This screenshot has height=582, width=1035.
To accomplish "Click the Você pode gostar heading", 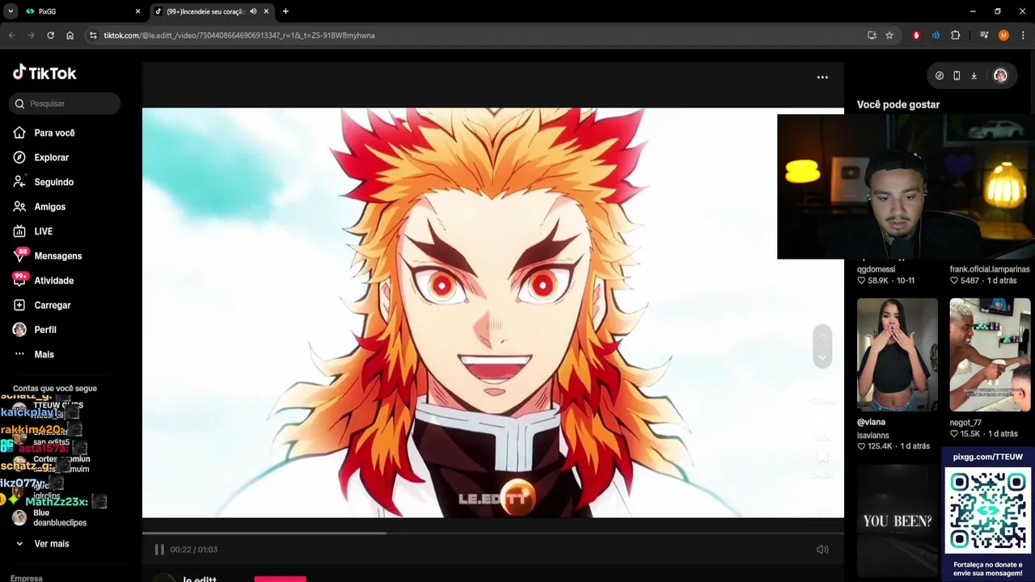I will pyautogui.click(x=898, y=104).
